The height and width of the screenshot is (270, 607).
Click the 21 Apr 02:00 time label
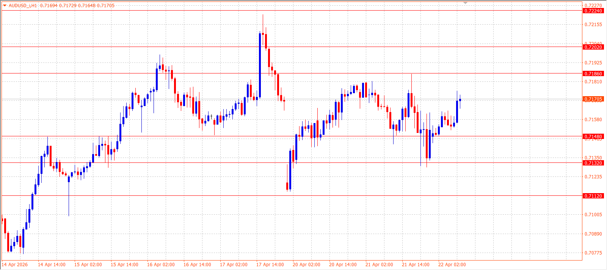(379, 265)
